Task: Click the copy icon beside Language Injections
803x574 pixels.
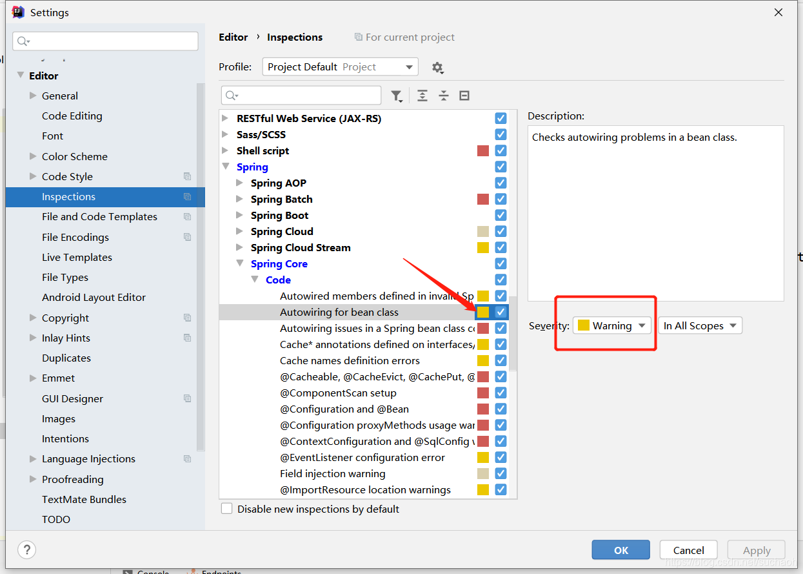Action: (x=187, y=459)
